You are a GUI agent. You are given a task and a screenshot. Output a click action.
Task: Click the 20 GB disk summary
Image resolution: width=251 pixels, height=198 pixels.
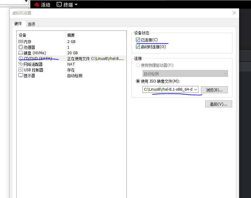(73, 53)
